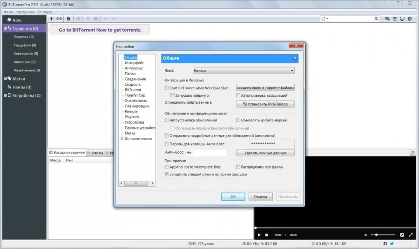Open preferences via the gear icon in toolbar
This screenshot has width=419, height=249.
[x=410, y=19]
